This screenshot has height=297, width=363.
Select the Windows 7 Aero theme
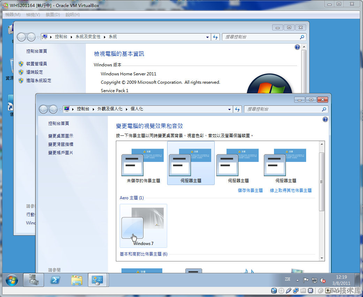pyautogui.click(x=143, y=226)
